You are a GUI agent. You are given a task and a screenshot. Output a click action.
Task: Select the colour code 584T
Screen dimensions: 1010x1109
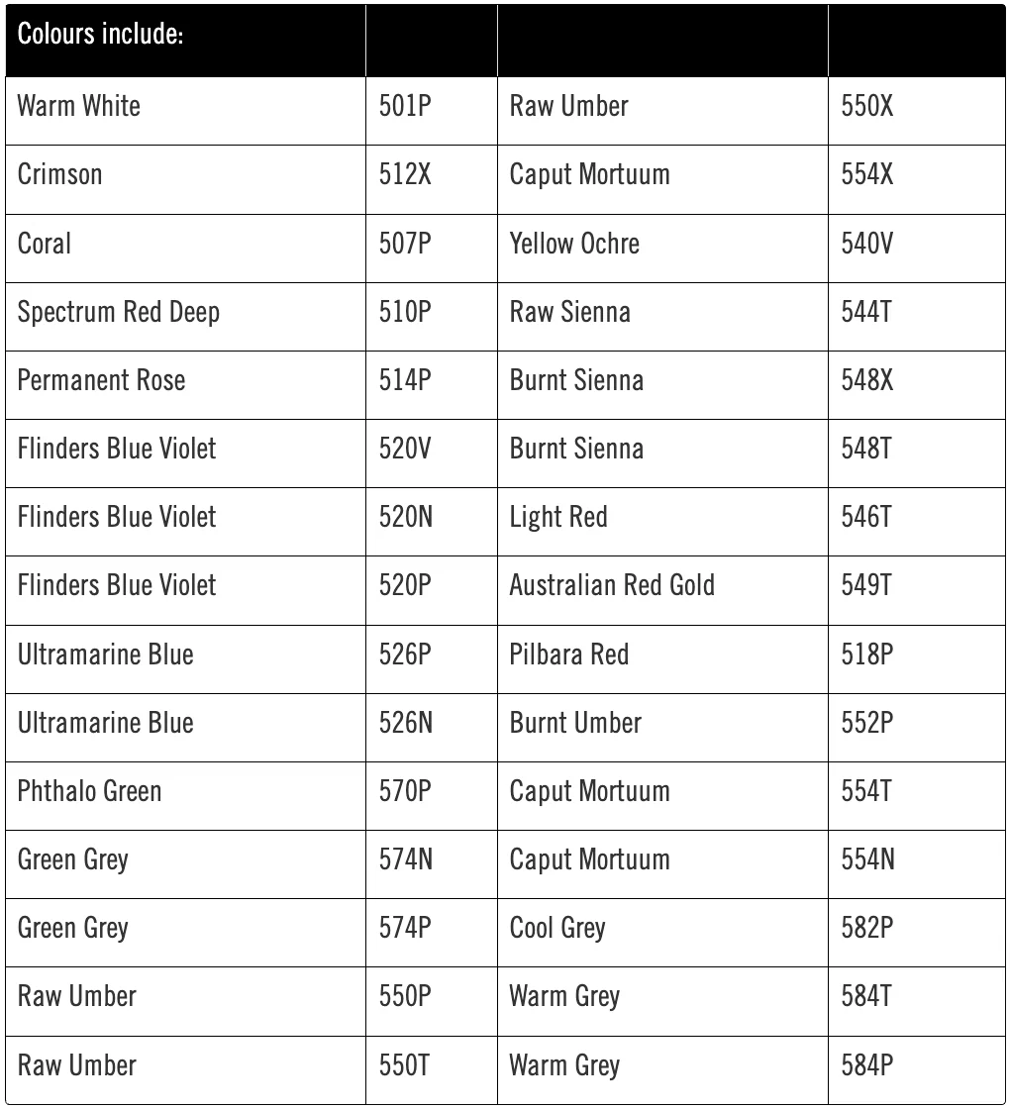[x=866, y=996]
